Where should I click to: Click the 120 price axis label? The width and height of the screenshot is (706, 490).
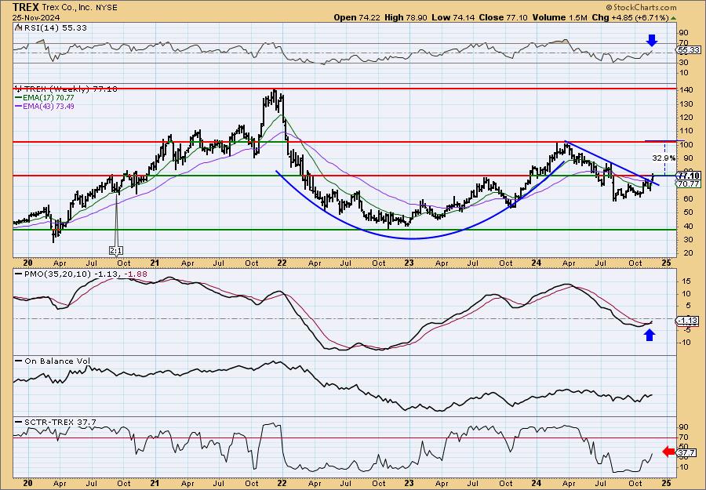pos(686,118)
